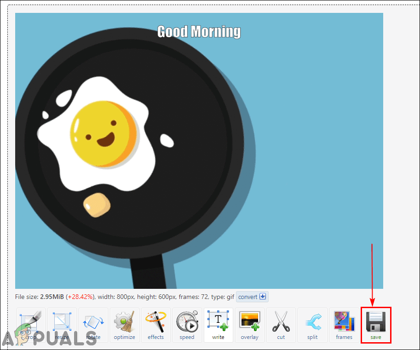
Task: Click the +28.42% size change text
Action: click(x=81, y=297)
